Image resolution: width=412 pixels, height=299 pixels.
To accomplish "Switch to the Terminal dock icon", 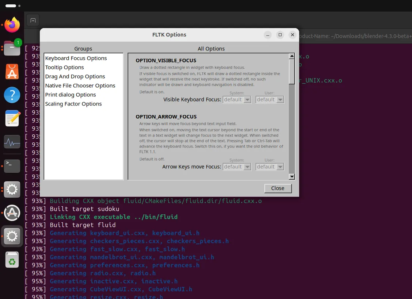I will pyautogui.click(x=12, y=166).
